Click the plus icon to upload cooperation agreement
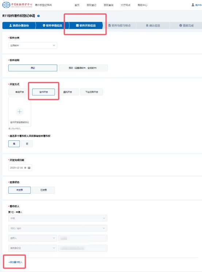The image size is (202, 272). pyautogui.click(x=20, y=112)
